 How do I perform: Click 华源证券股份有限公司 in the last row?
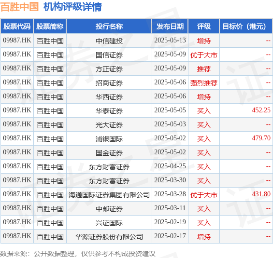point(109,237)
